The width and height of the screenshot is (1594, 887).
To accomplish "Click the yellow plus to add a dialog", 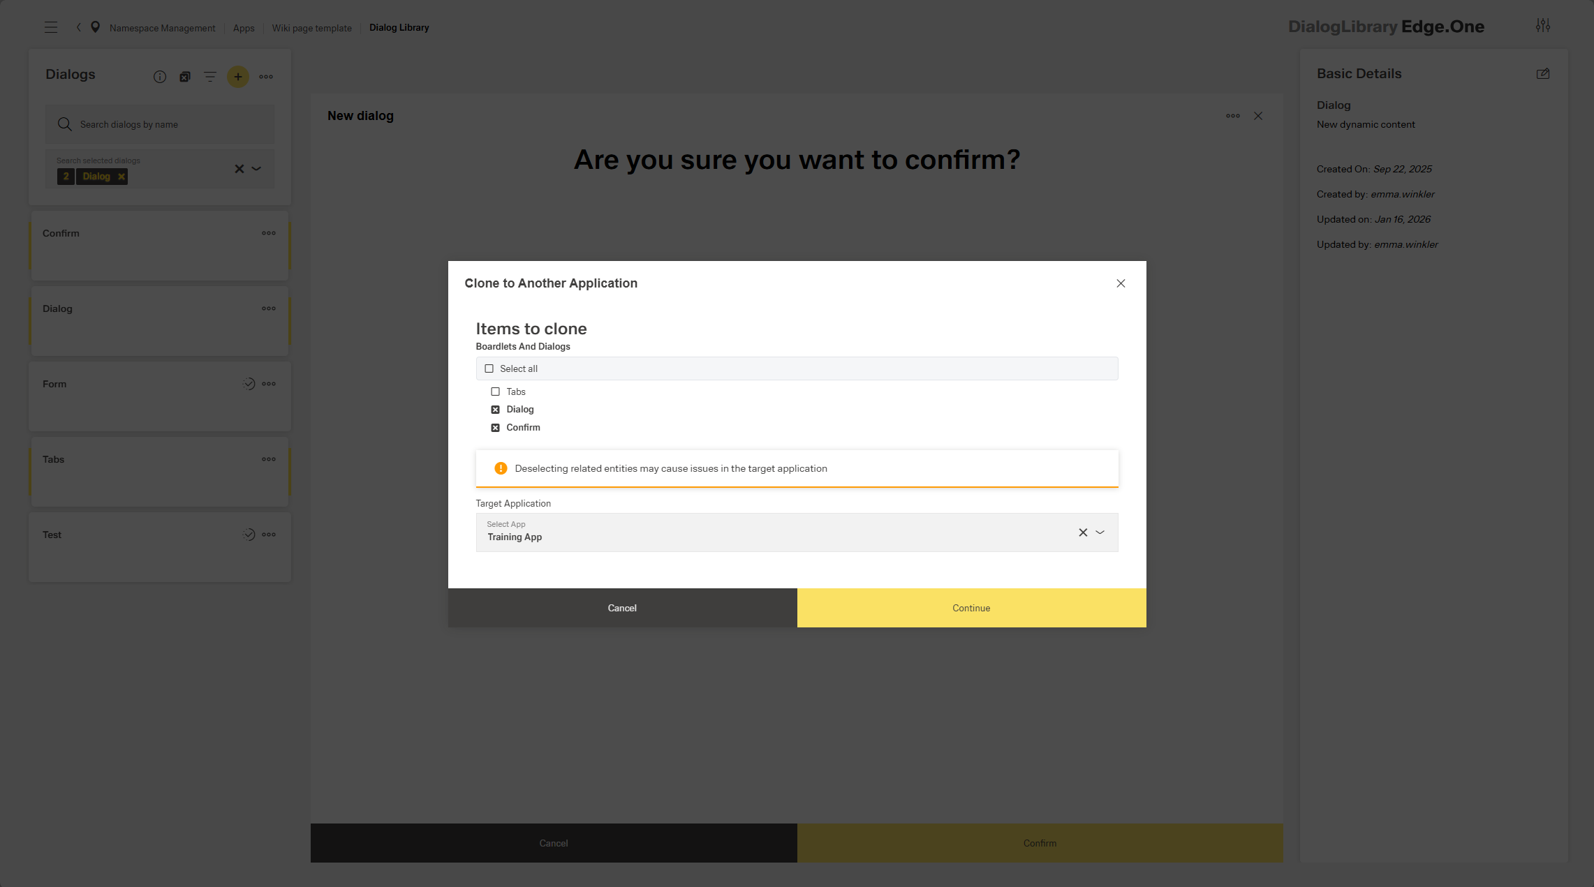I will (238, 77).
